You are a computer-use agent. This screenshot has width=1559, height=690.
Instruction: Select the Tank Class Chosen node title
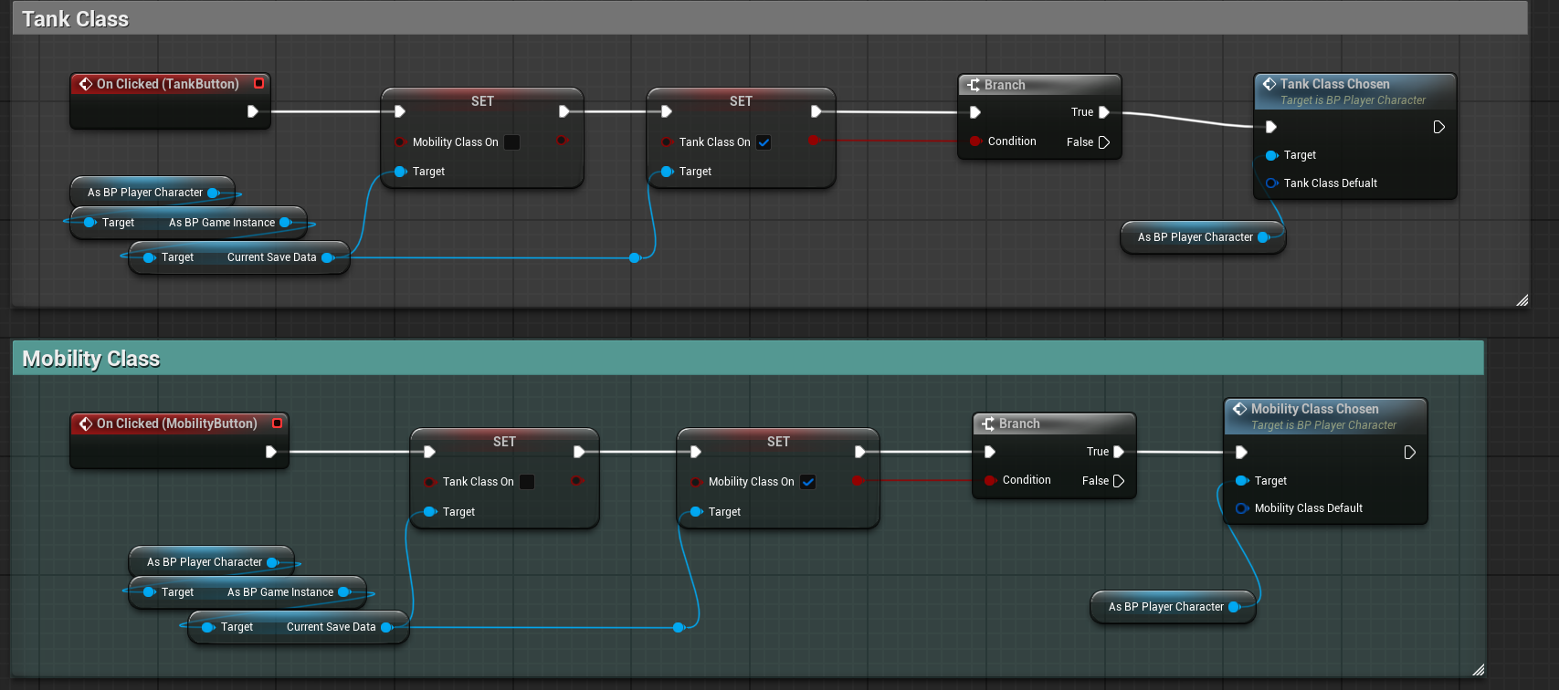[1334, 84]
